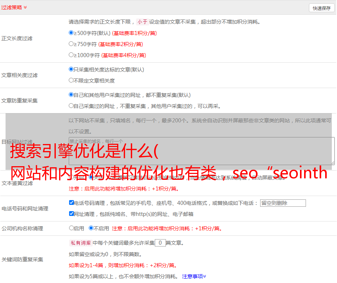This screenshot has height=283, width=337.
Task: Click the red text (基础费率2积分/篇)
Action: [x=120, y=44]
